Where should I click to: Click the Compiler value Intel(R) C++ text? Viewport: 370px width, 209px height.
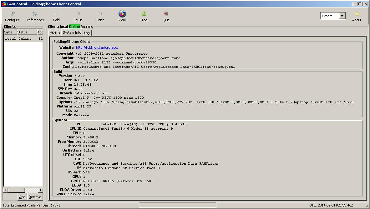[109, 98]
